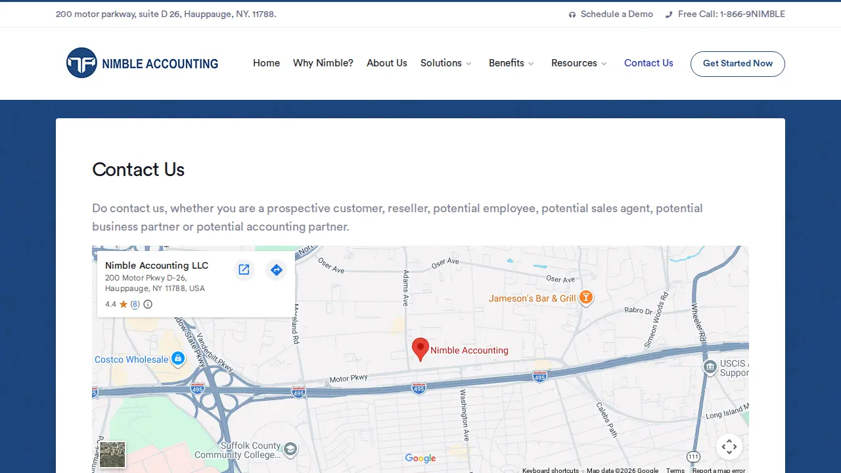
Task: Click the Get Started Now button
Action: 738,64
